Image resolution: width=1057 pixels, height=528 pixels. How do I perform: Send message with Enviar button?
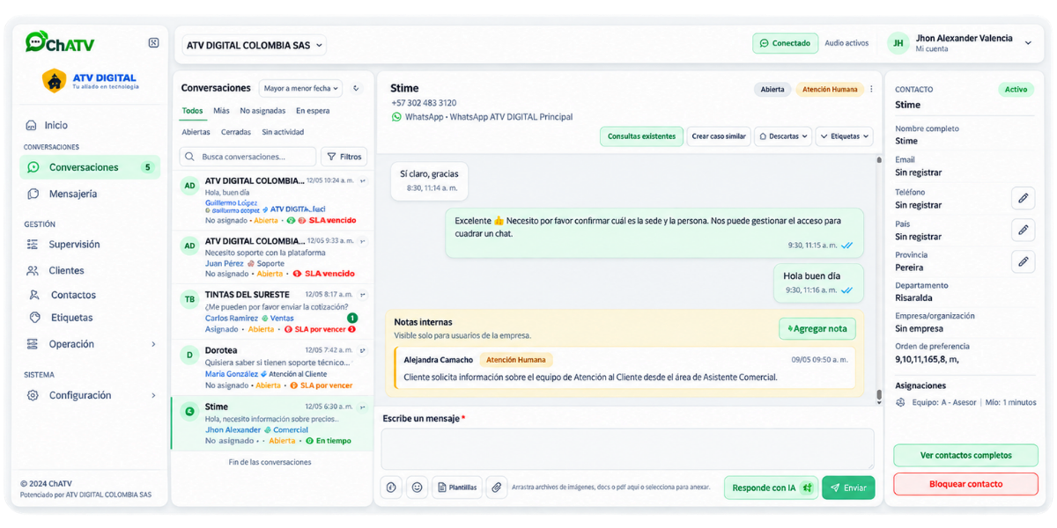tap(848, 488)
